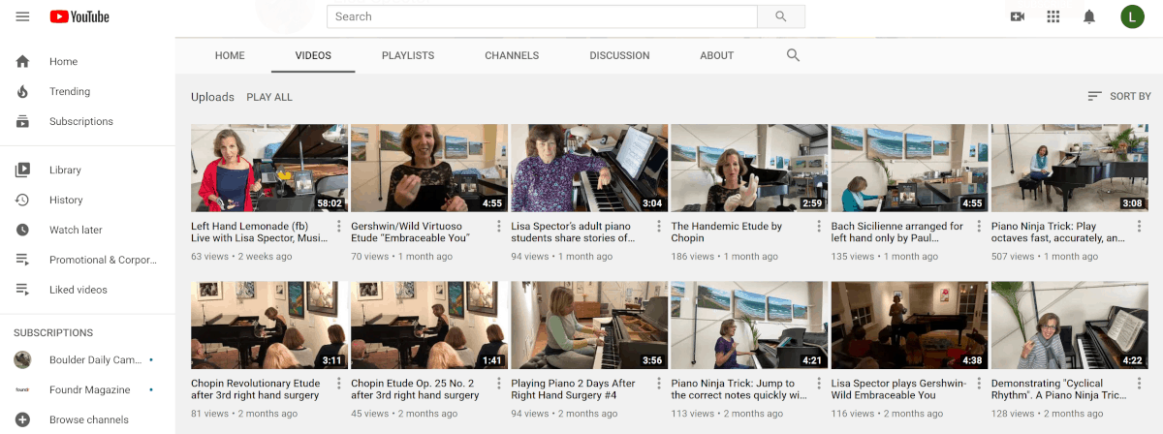
Task: Play the Chopin Revolutionary Etude thumbnail
Action: point(269,325)
